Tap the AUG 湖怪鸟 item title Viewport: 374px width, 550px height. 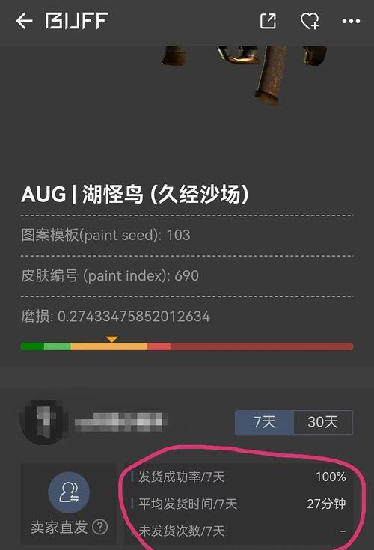pos(135,194)
